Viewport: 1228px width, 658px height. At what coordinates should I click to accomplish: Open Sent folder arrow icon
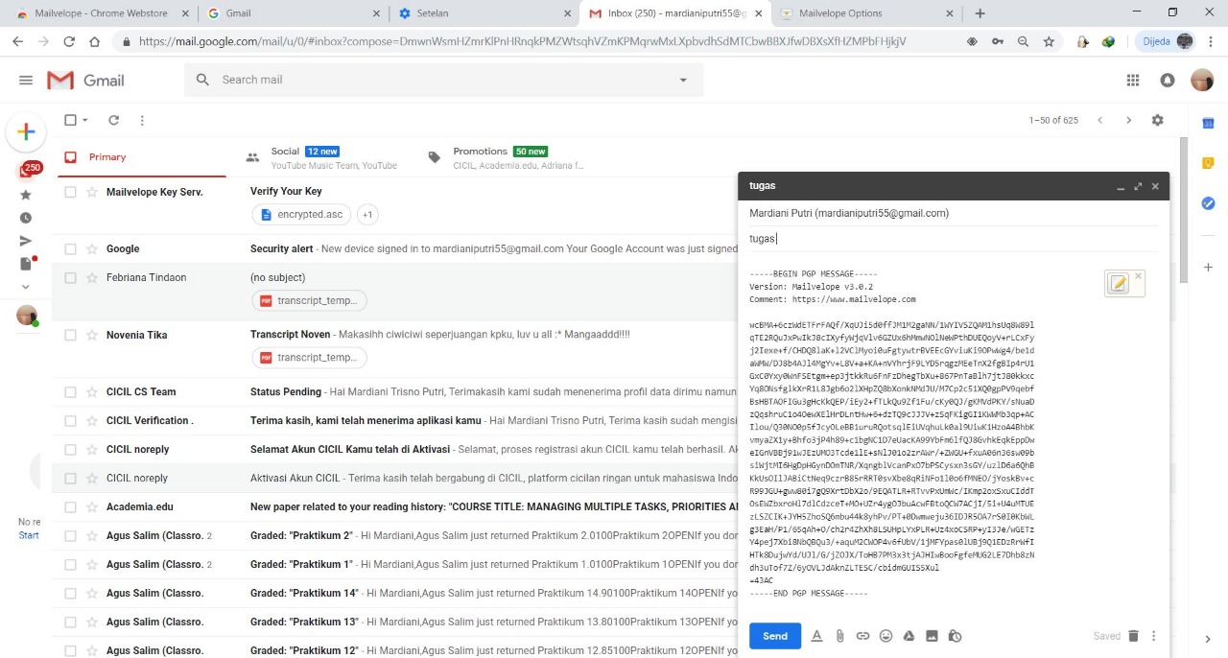coord(26,241)
